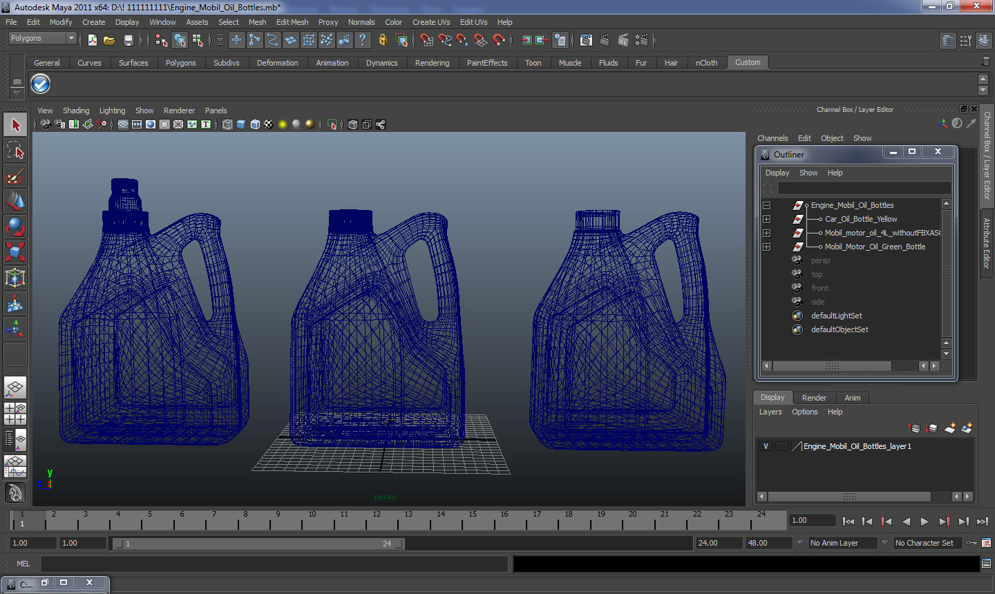Click the MEL command line input field
Image resolution: width=995 pixels, height=594 pixels.
click(x=274, y=564)
